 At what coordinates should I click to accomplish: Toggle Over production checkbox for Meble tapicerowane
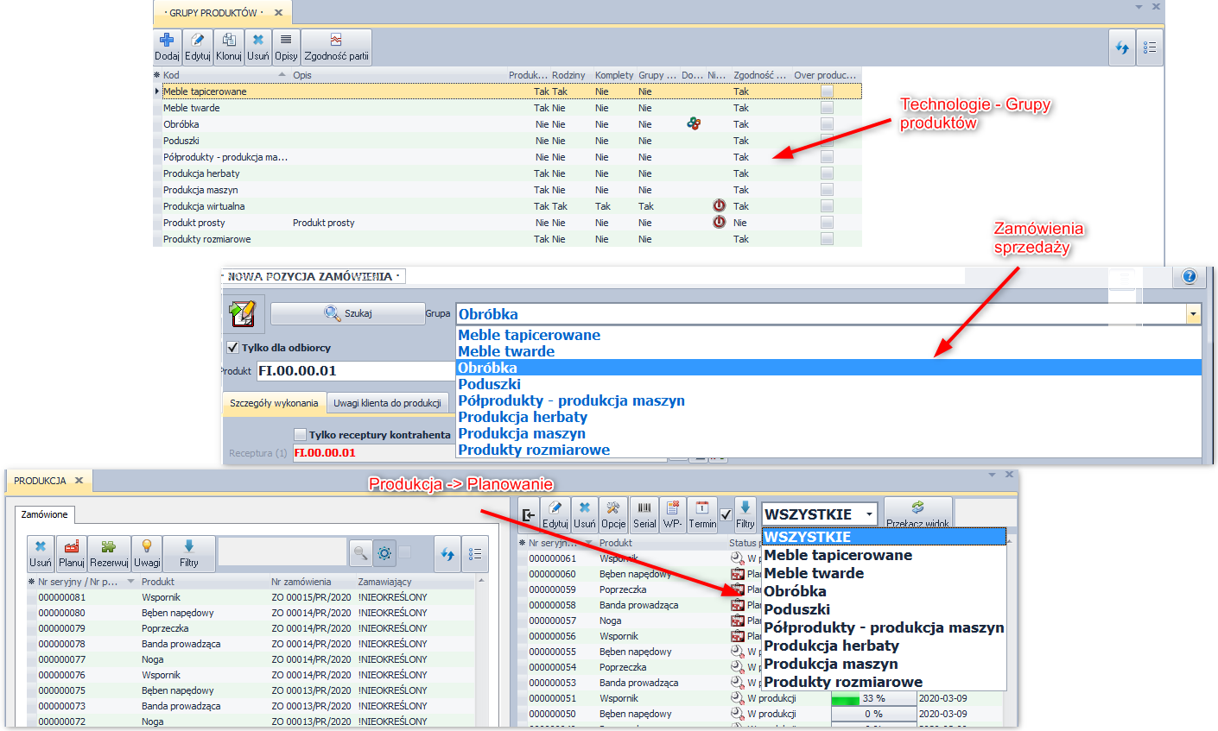coord(827,91)
